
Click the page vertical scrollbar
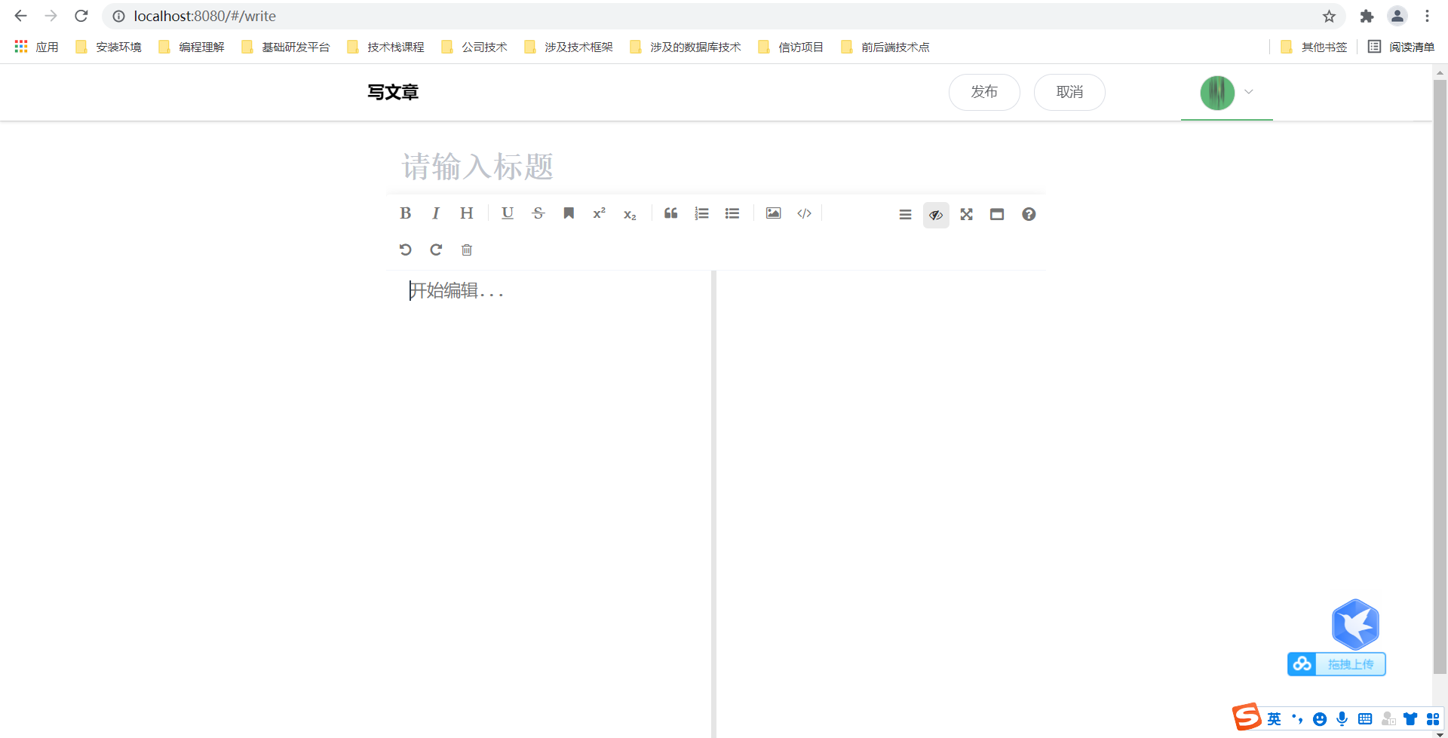1440,377
